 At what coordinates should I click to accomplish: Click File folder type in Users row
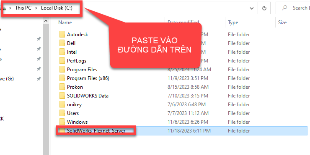(x=239, y=113)
